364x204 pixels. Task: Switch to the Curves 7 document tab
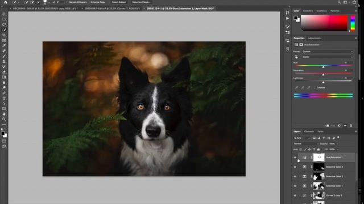tap(112, 8)
